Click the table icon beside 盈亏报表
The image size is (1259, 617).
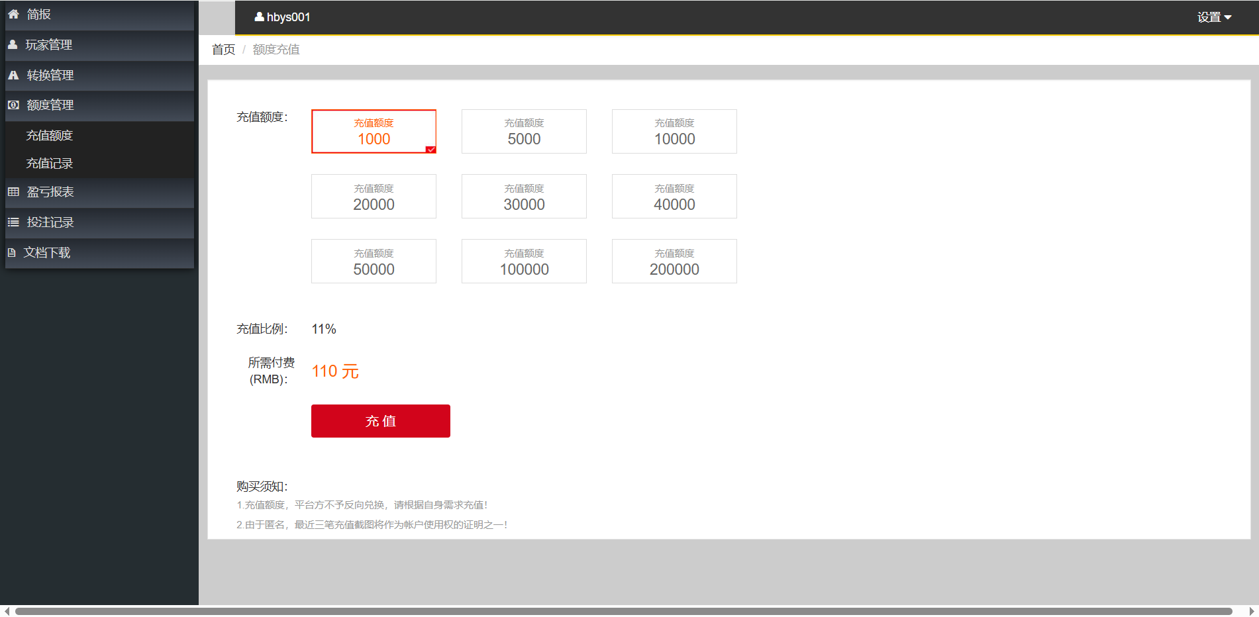[x=13, y=192]
